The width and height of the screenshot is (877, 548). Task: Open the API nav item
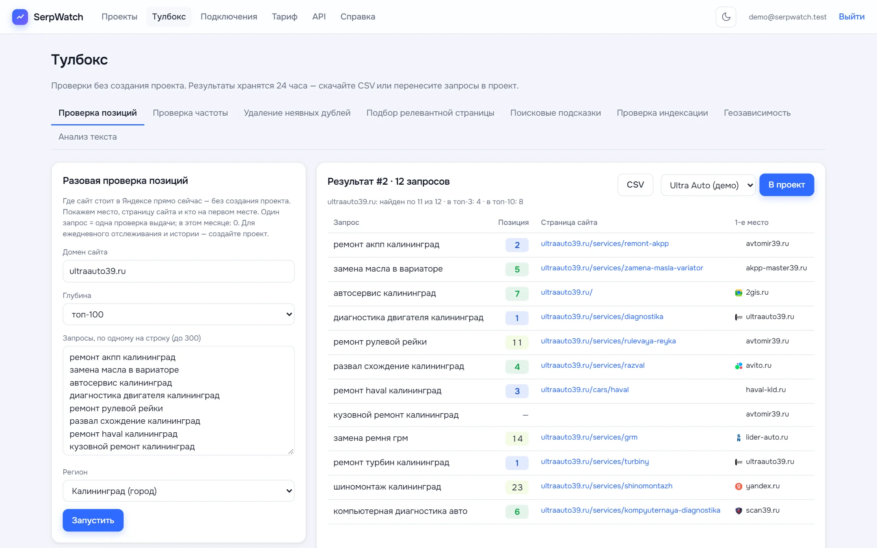point(319,17)
